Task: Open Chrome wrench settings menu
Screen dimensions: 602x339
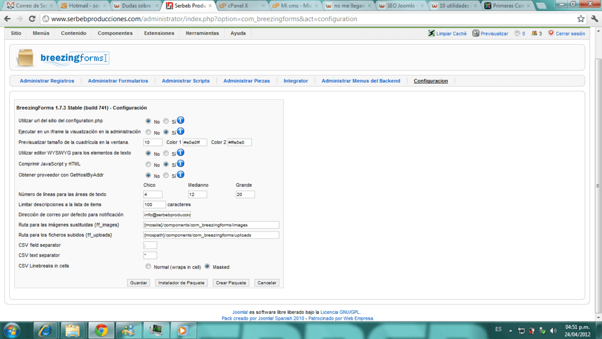Action: [594, 19]
